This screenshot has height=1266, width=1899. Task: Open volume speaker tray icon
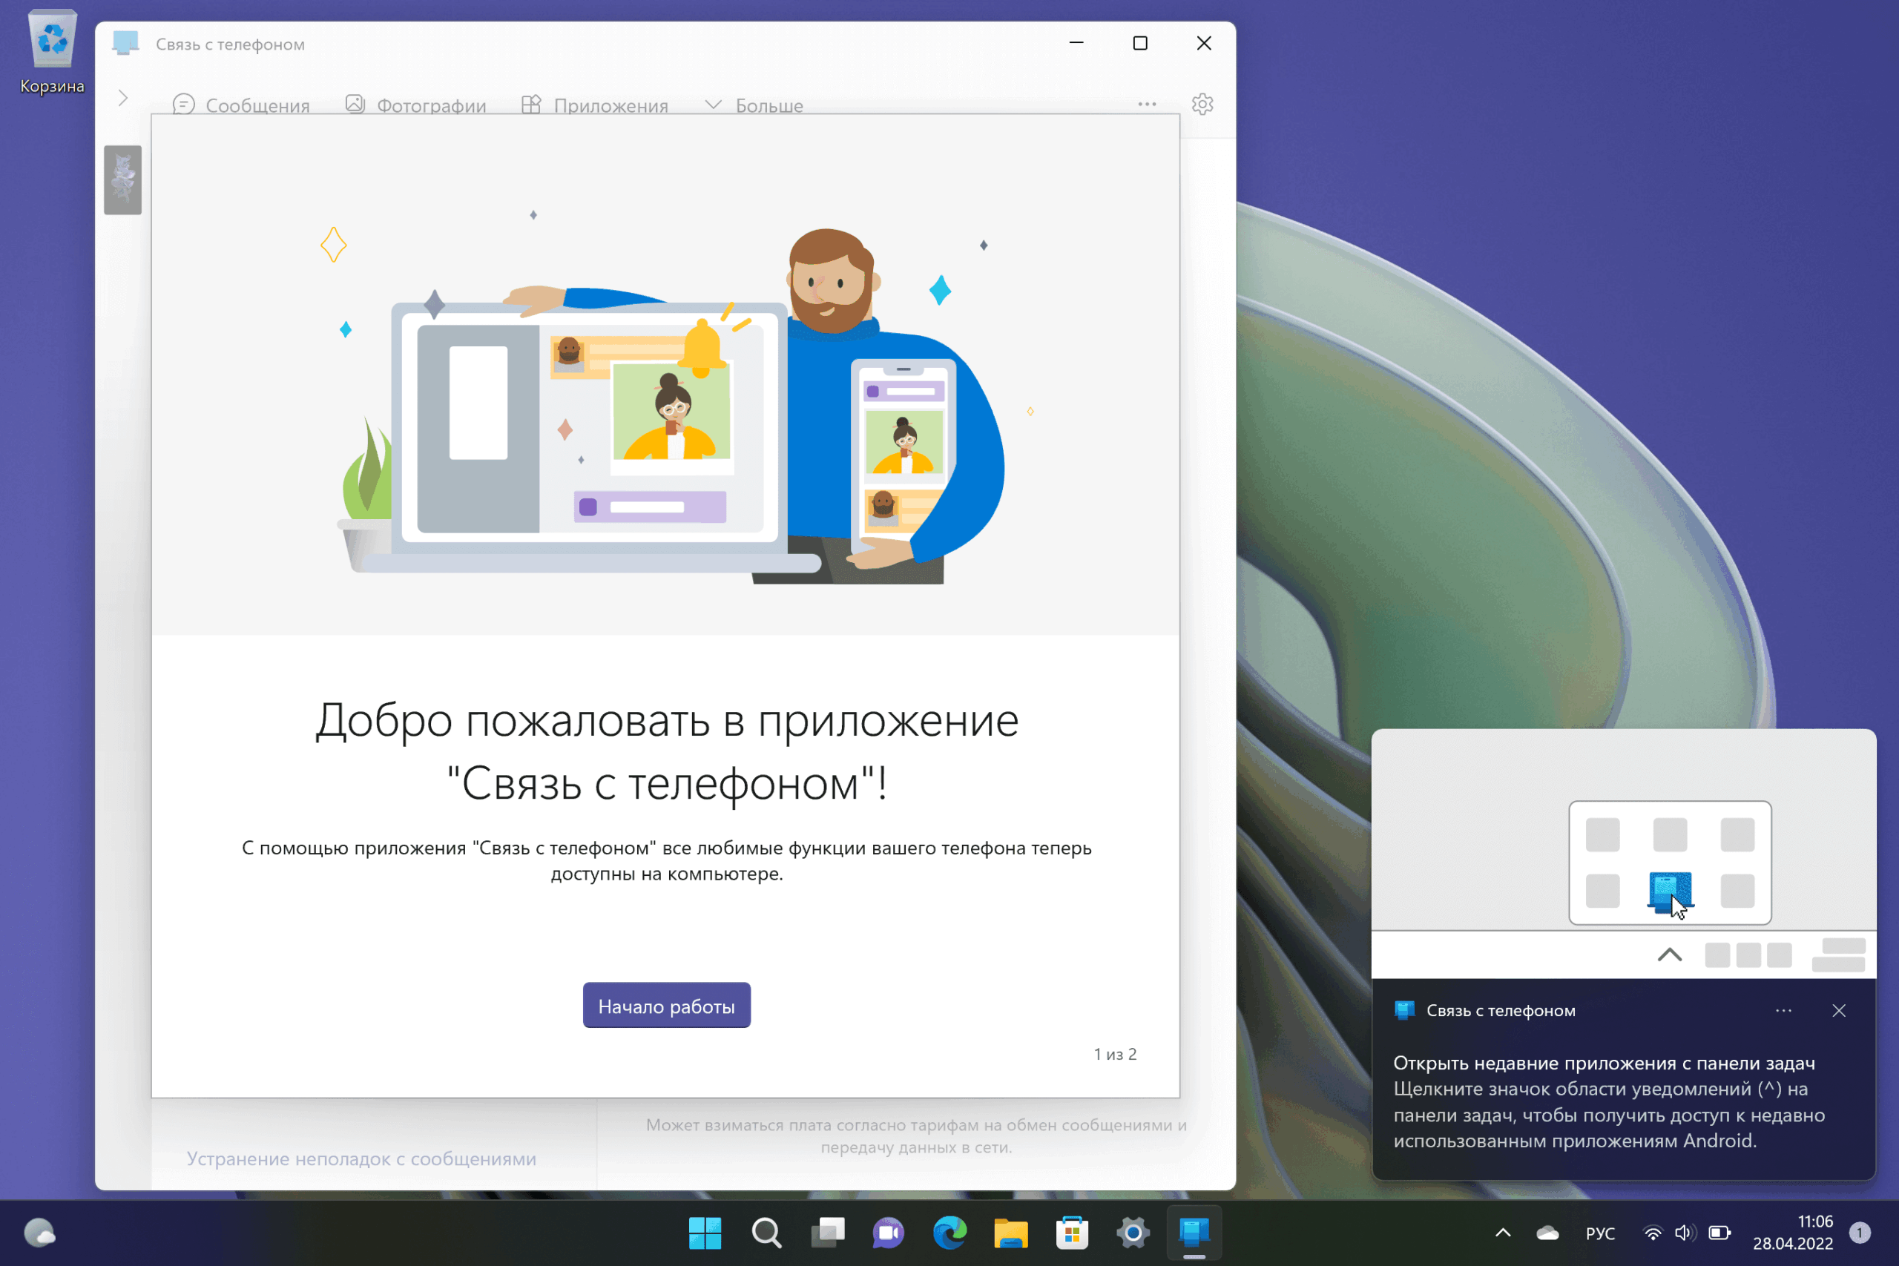[x=1685, y=1232]
